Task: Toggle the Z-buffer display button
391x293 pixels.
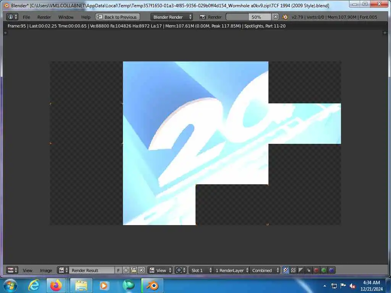Action: [x=309, y=270]
